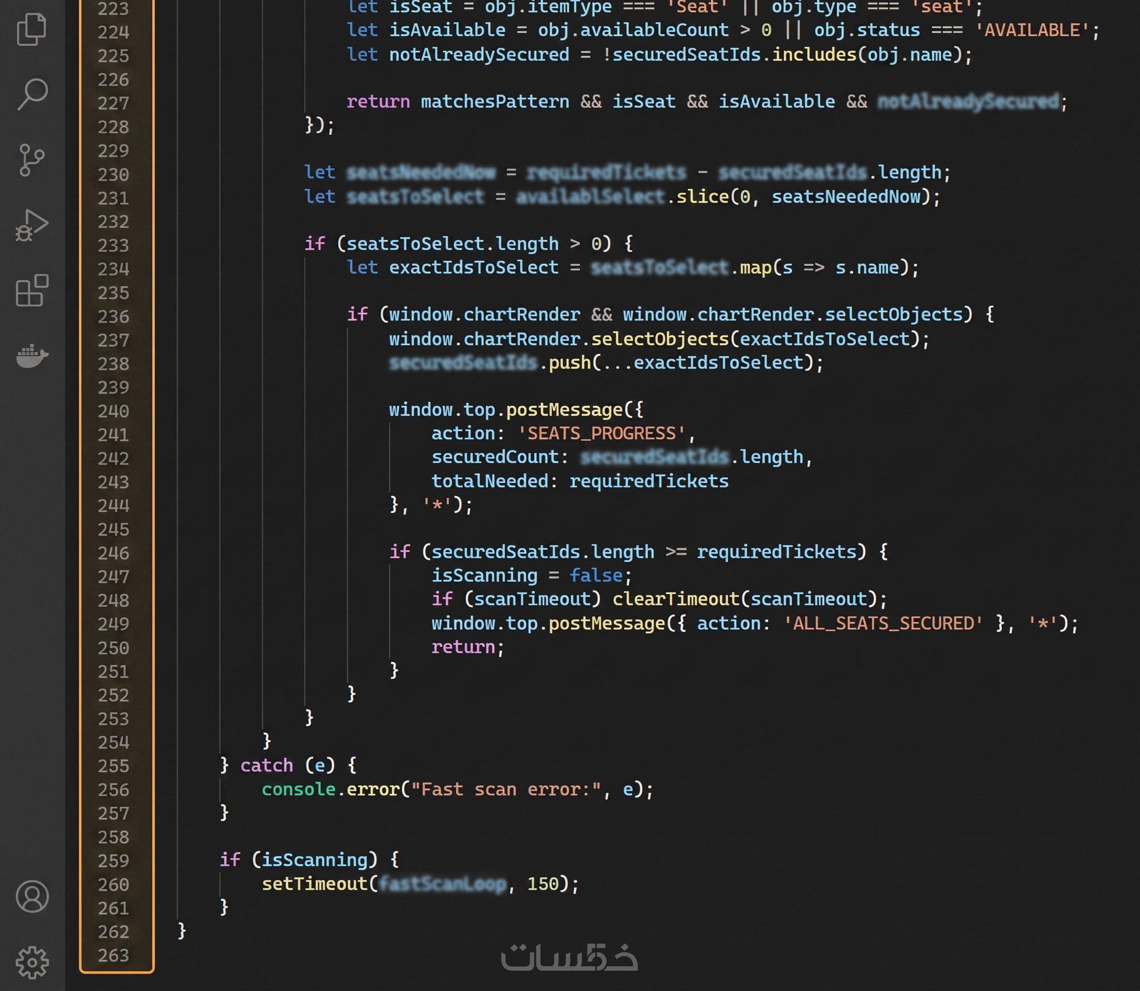The height and width of the screenshot is (991, 1140).
Task: Click isAvailable declaration on line 224
Action: 447,30
